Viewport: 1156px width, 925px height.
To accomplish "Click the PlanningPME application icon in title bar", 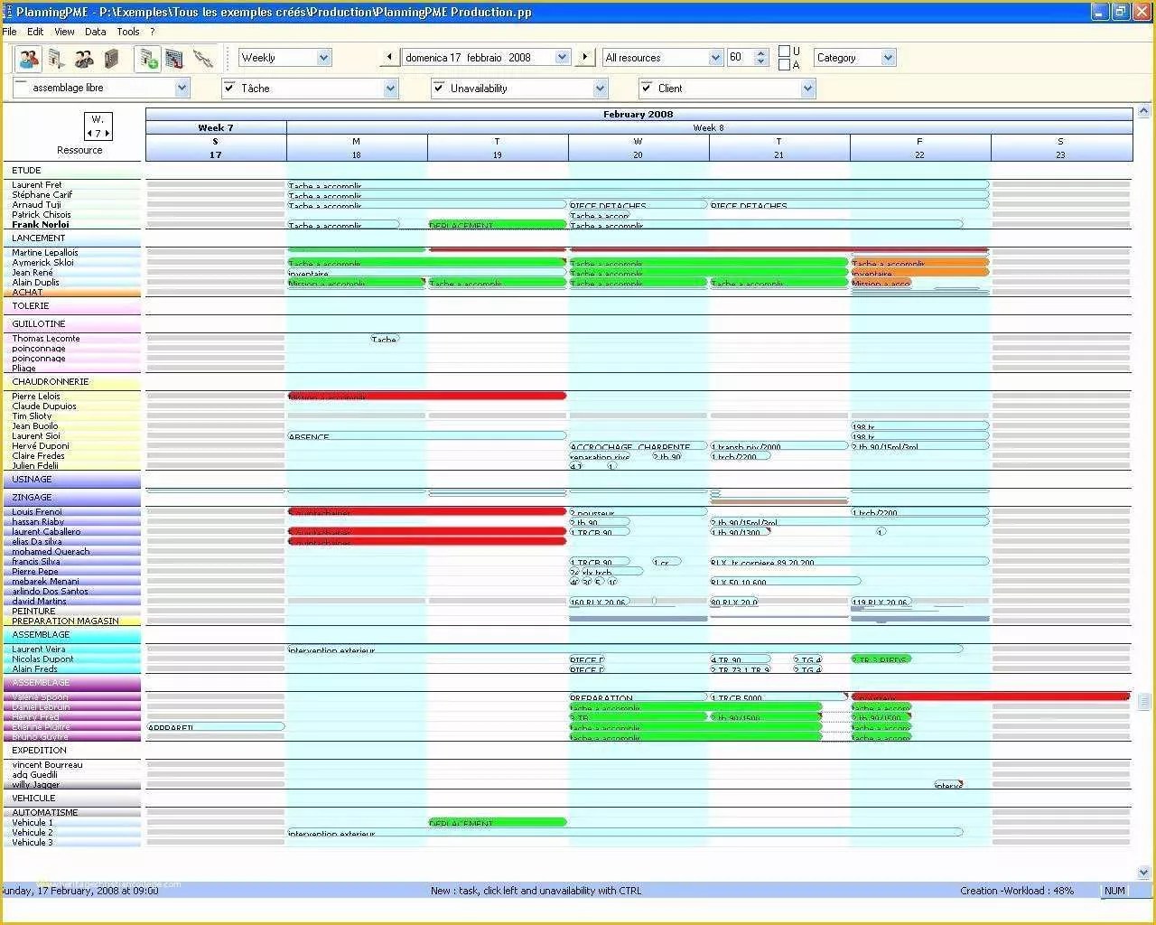I will coord(8,12).
